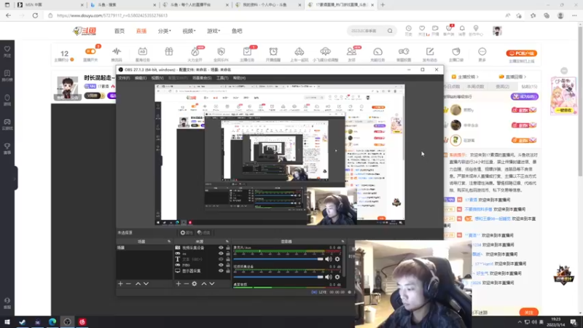Open the 推流码 stream key icon
The width and height of the screenshot is (583, 328).
click(117, 51)
